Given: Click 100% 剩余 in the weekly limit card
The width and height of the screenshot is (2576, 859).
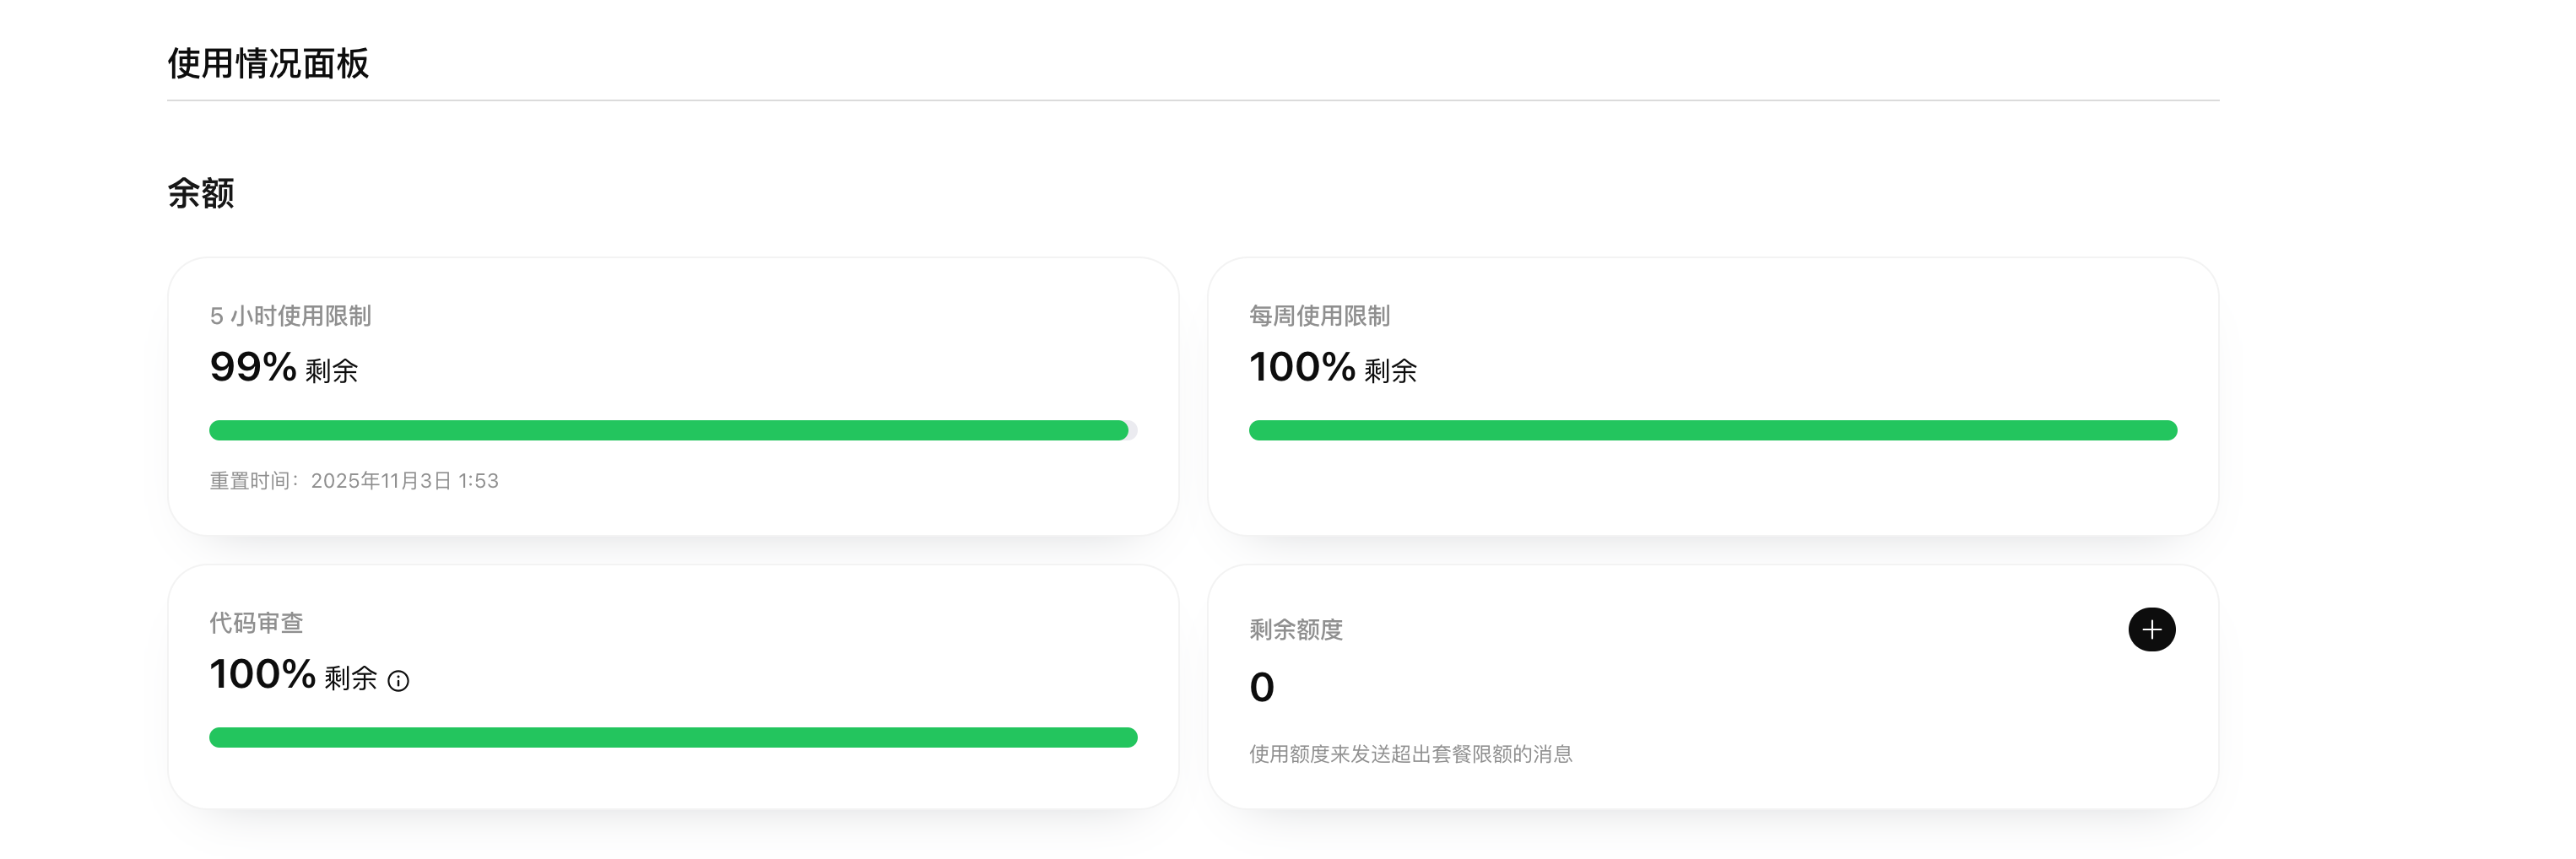Looking at the screenshot, I should pos(1332,368).
